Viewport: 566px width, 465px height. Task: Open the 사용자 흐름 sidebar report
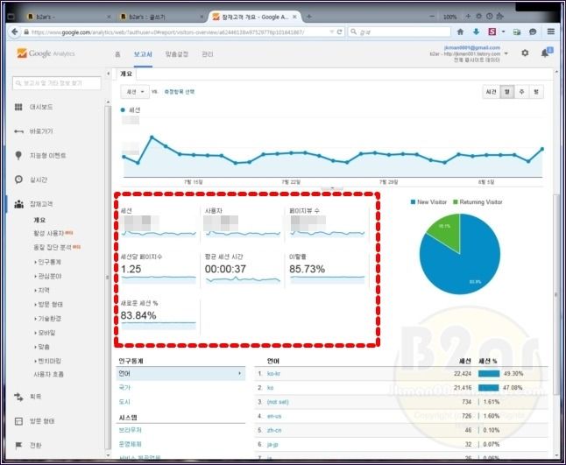click(x=48, y=375)
